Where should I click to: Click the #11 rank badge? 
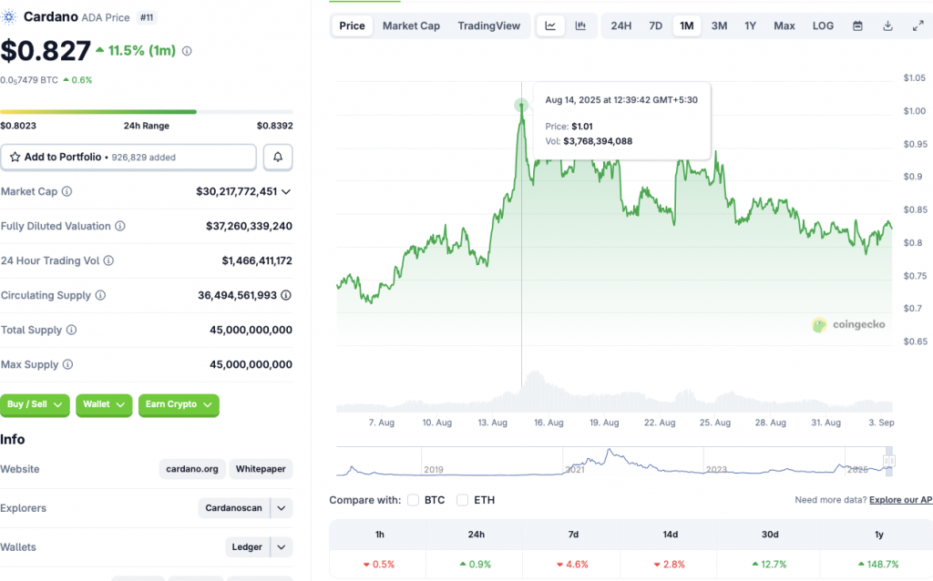tap(147, 17)
